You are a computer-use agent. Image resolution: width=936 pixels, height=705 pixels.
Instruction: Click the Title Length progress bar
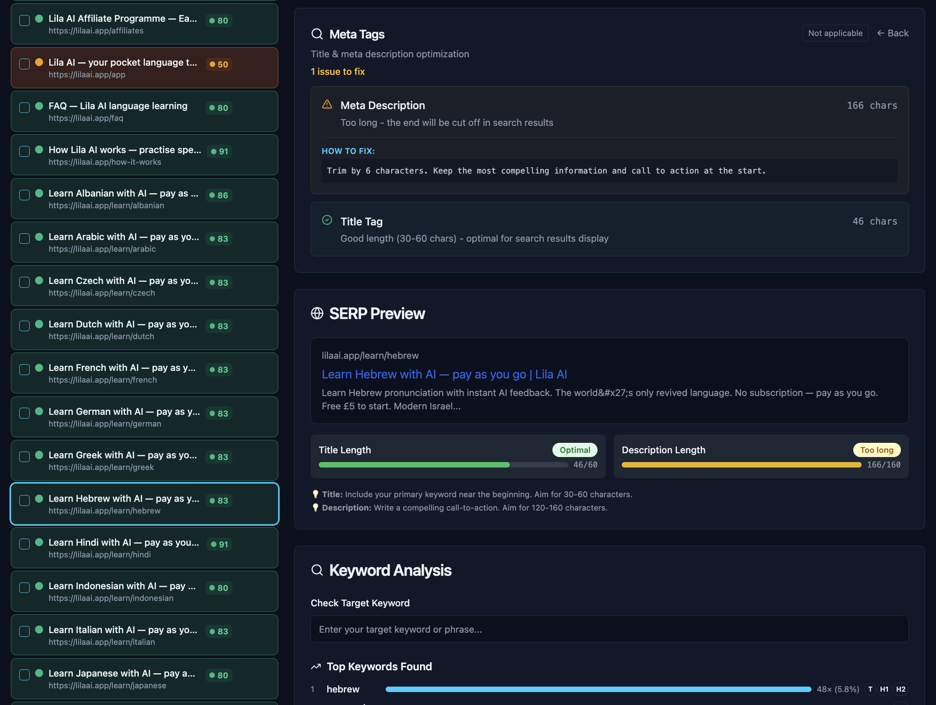pos(443,465)
